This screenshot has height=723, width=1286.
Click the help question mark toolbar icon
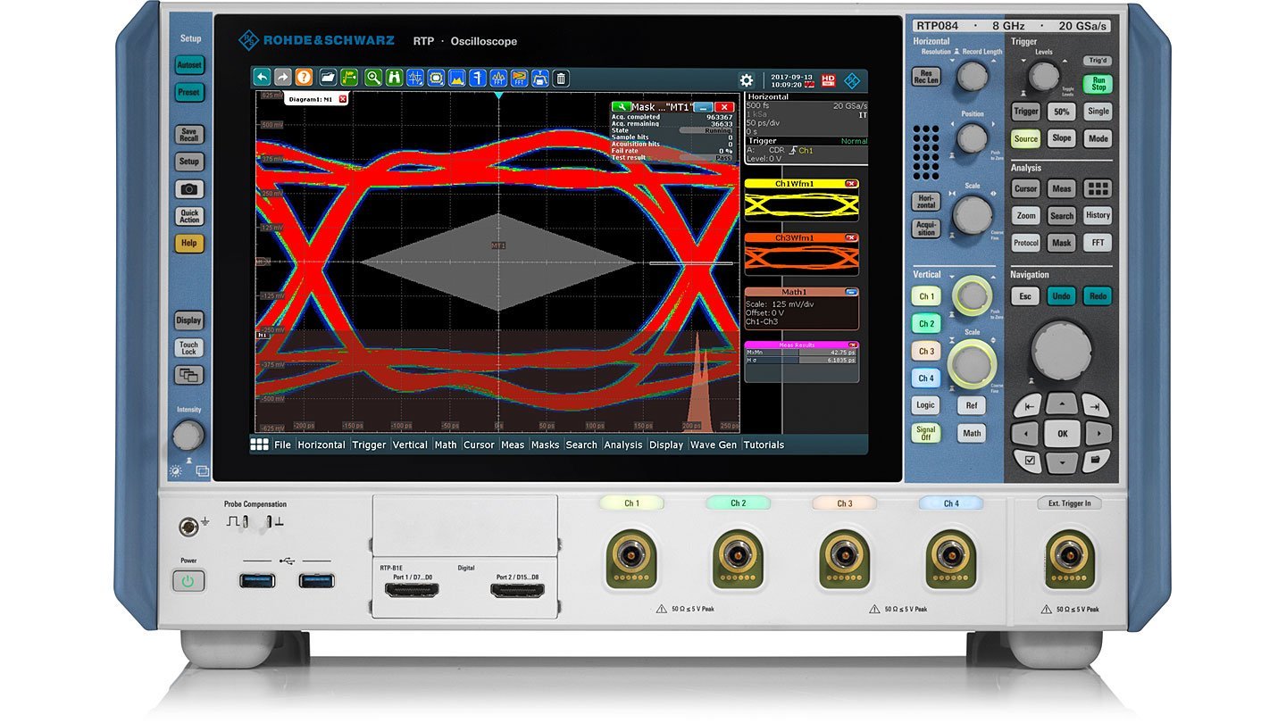point(303,79)
